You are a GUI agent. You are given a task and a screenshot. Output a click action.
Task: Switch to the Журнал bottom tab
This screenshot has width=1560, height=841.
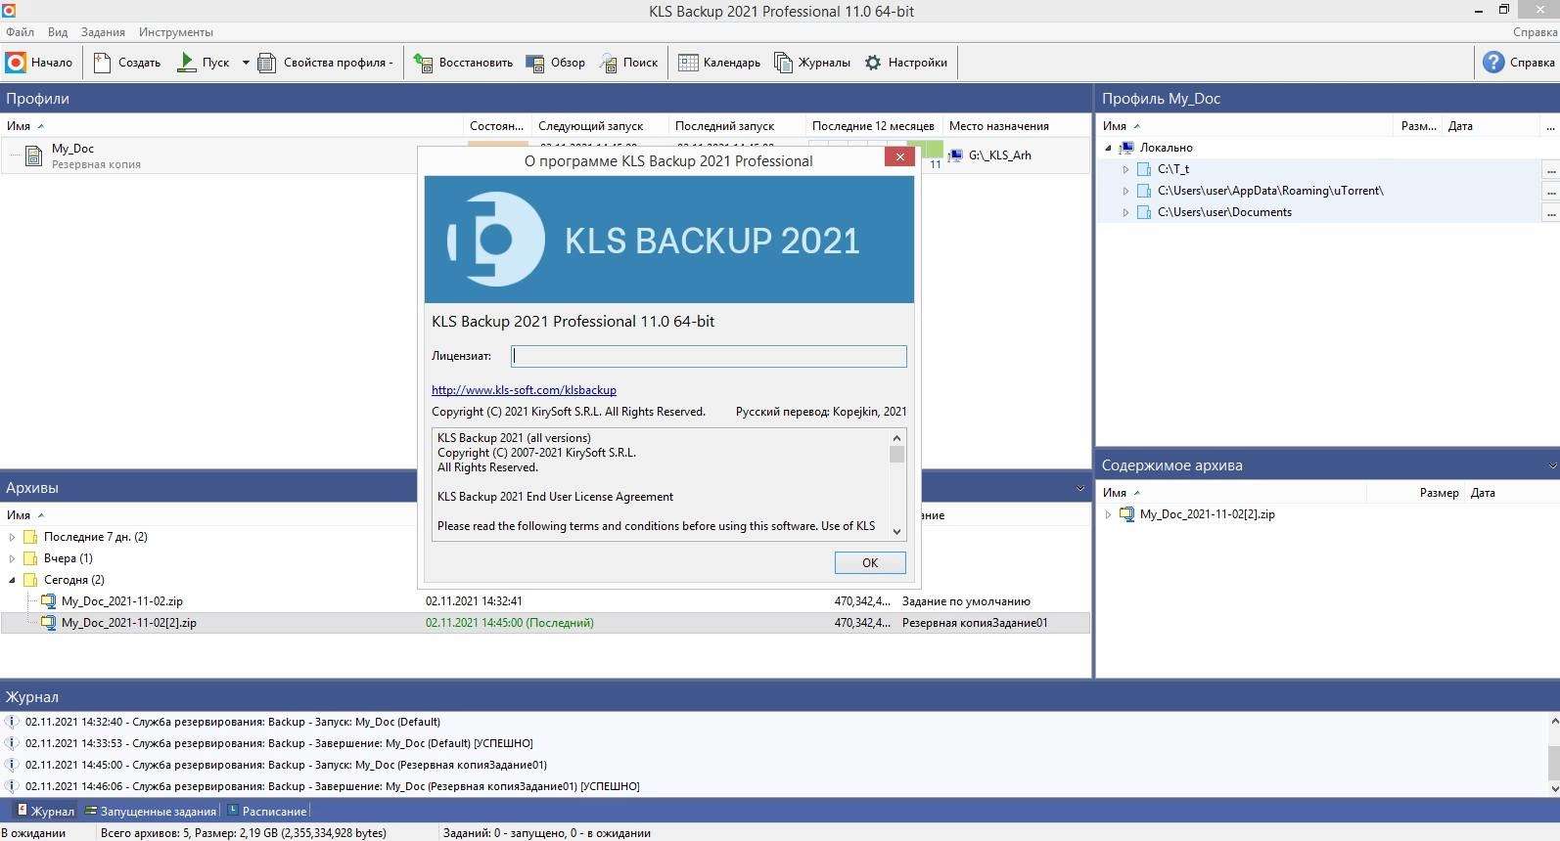tap(44, 811)
